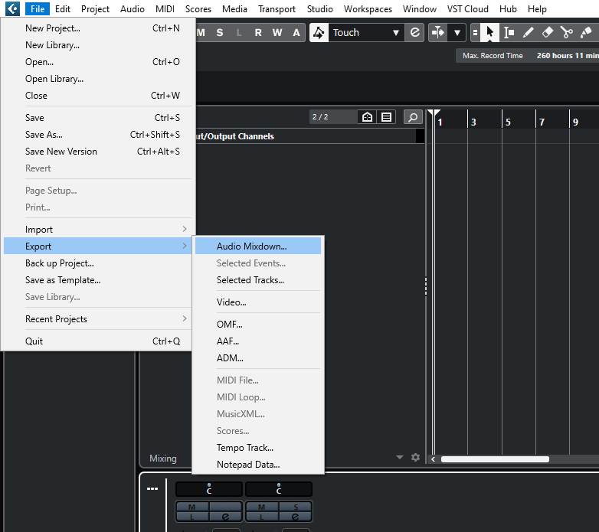
Task: Expand the Import submenu
Action: [98, 230]
